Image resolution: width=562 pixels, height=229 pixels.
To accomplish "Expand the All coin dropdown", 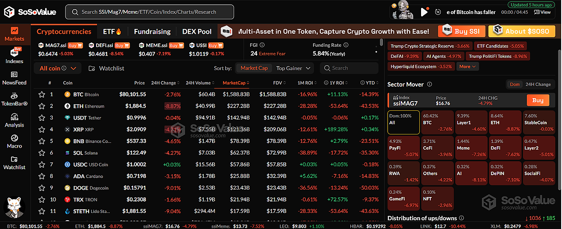I will pos(58,68).
